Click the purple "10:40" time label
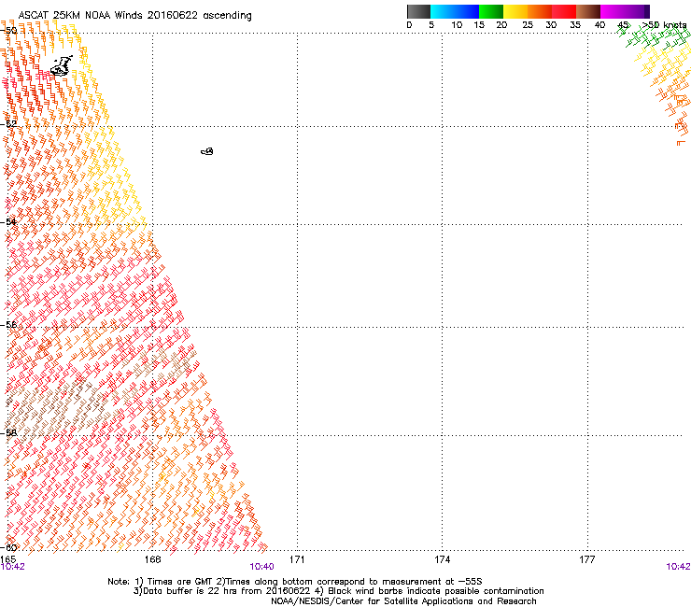 261,567
